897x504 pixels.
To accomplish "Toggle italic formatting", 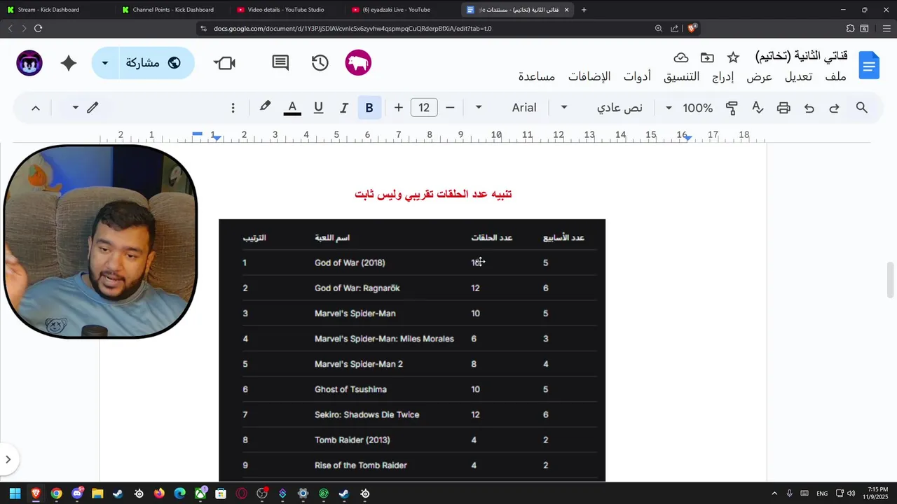I will (x=344, y=108).
